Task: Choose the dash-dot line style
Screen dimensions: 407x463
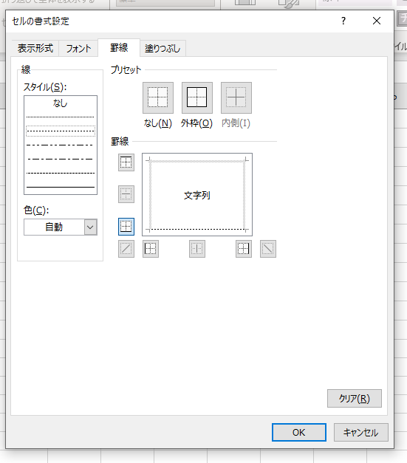Action: (x=61, y=159)
